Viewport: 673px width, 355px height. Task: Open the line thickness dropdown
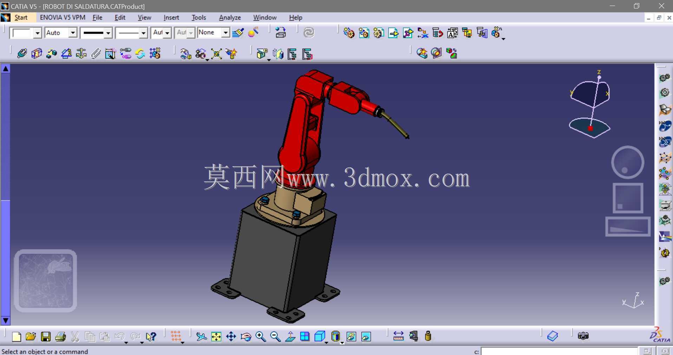(108, 33)
